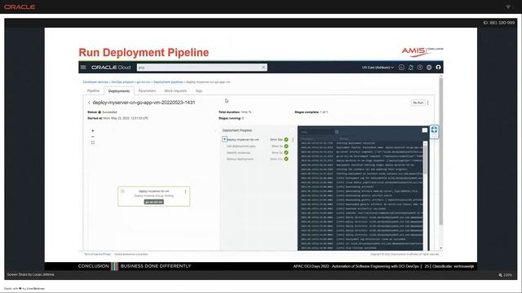Open the announcements bell icon
Image resolution: width=522 pixels, height=293 pixels.
pyautogui.click(x=411, y=67)
